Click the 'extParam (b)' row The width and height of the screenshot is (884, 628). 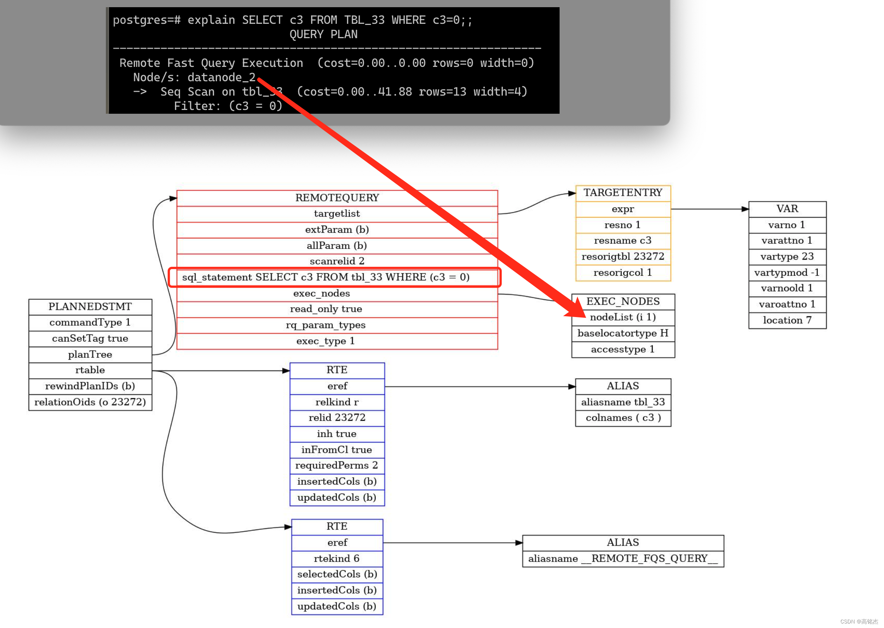[x=337, y=230]
